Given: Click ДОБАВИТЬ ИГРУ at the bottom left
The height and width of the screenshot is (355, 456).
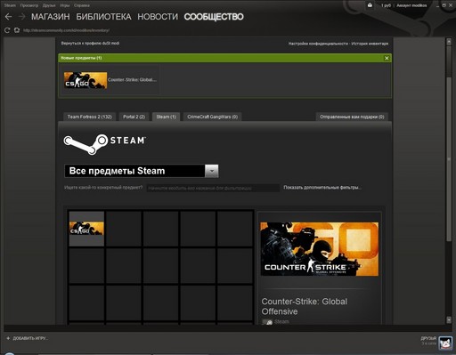Looking at the screenshot, I should (30, 338).
